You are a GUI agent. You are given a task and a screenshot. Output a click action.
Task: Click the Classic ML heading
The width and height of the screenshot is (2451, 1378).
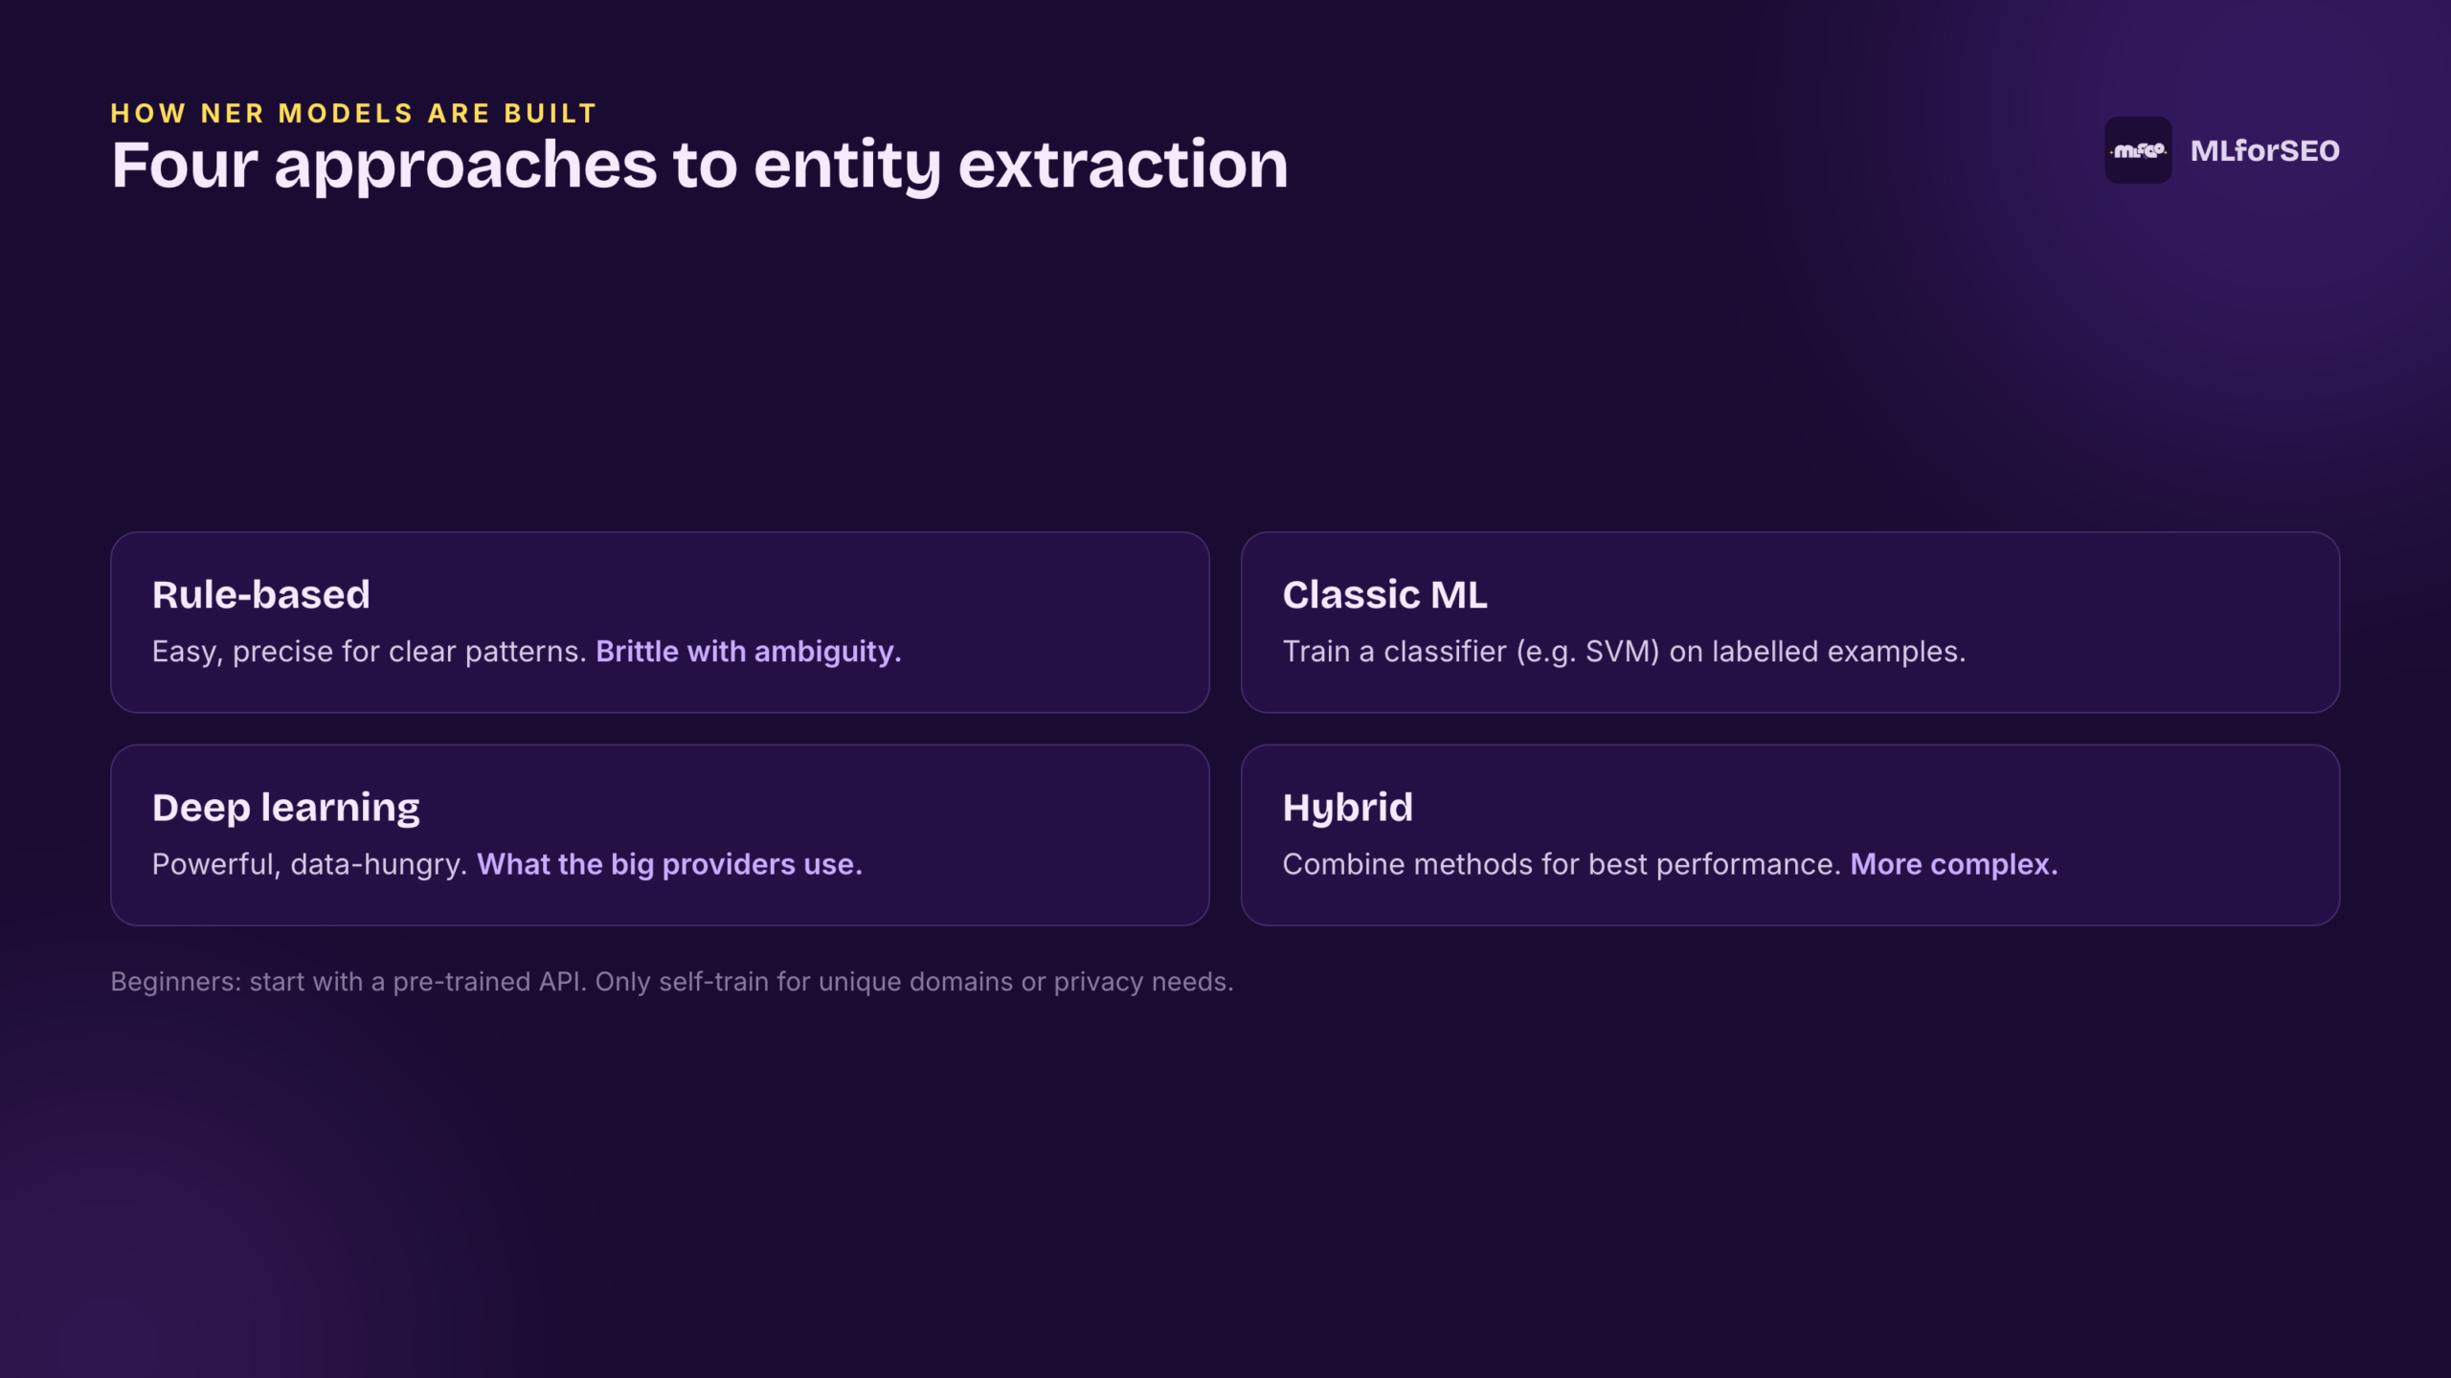pyautogui.click(x=1384, y=594)
